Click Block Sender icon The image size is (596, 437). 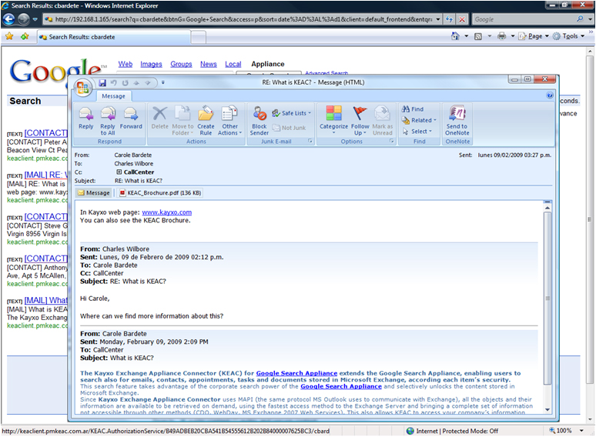tap(259, 121)
